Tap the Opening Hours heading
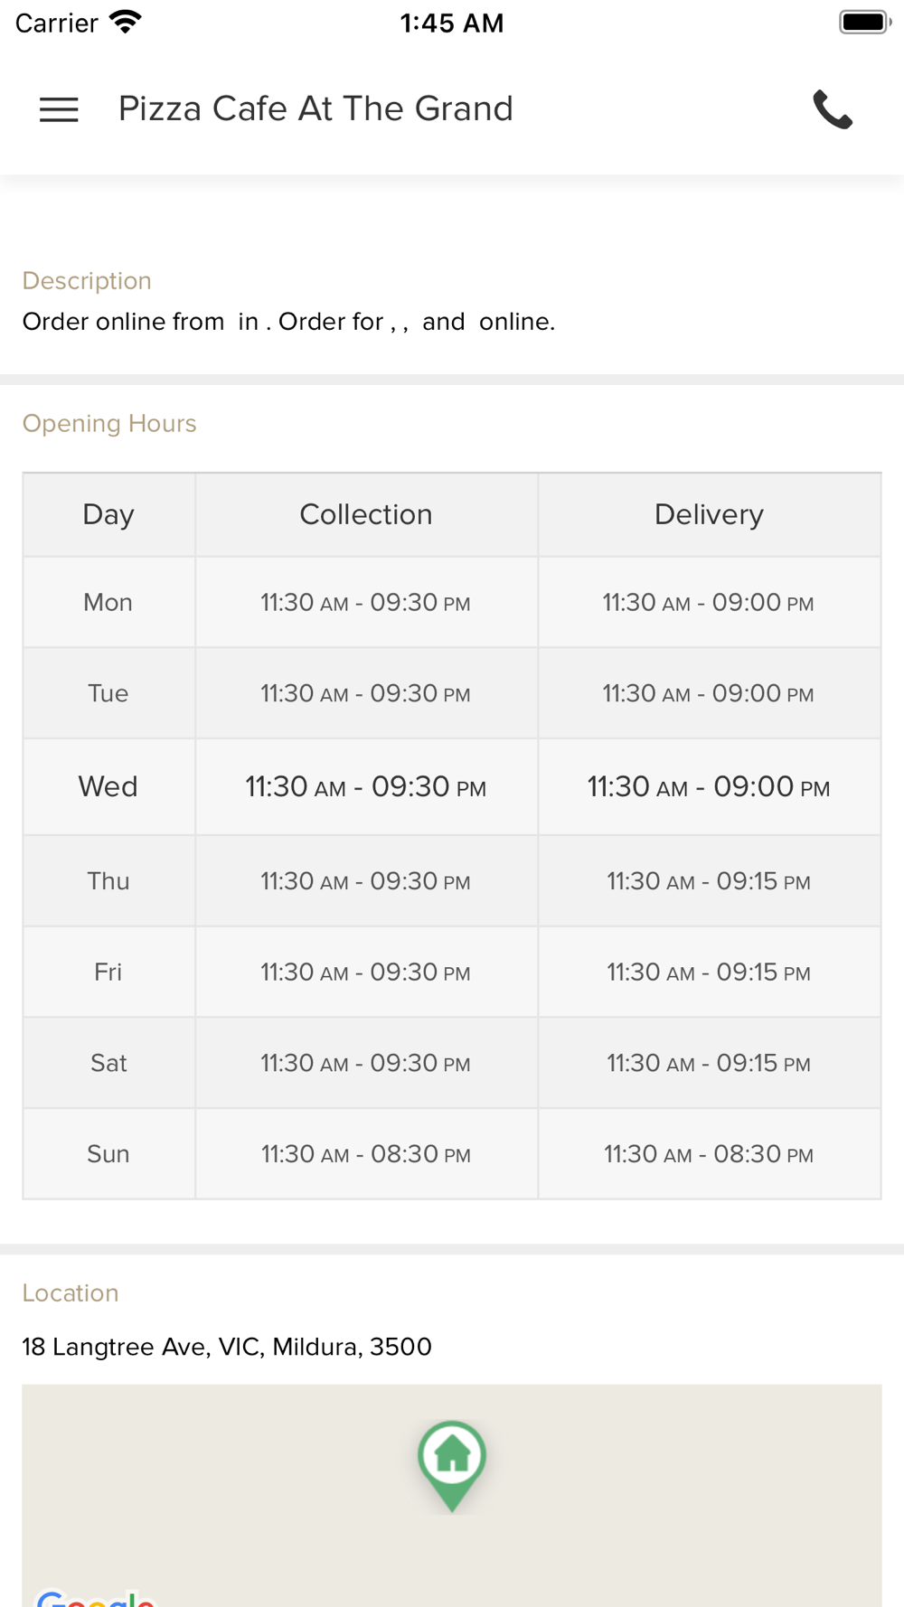904x1607 pixels. point(109,423)
